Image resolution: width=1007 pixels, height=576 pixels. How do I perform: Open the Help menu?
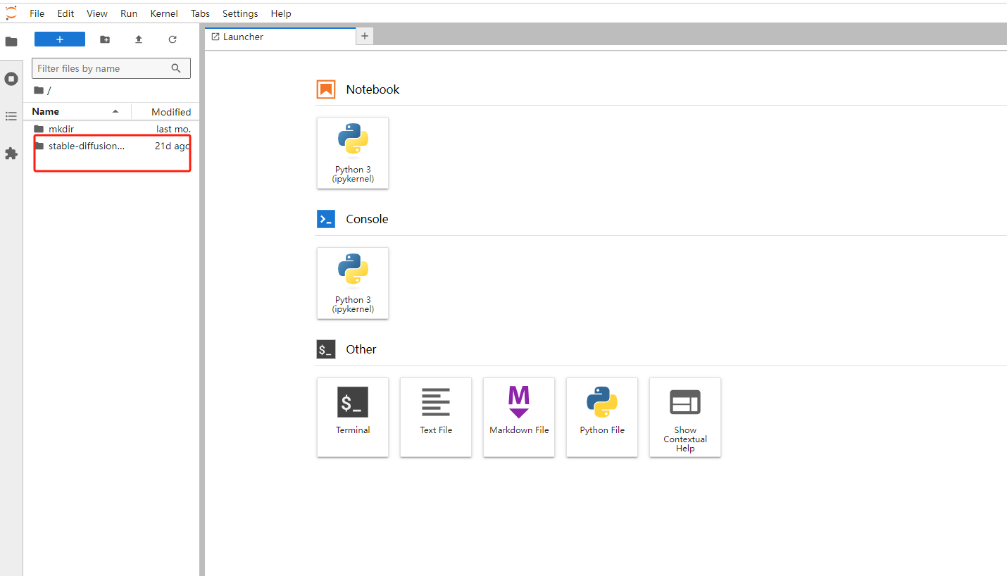click(281, 13)
